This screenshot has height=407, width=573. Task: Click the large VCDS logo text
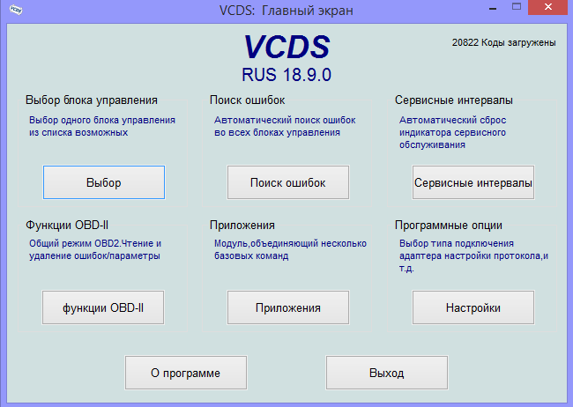(x=286, y=47)
